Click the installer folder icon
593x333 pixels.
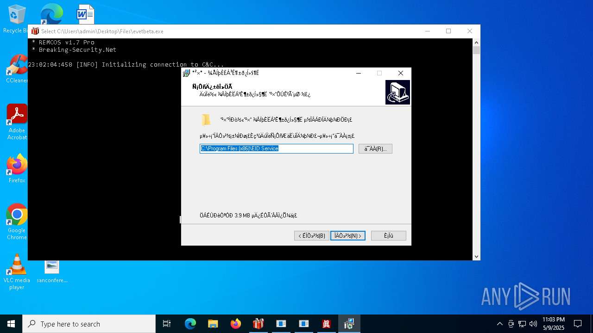tap(206, 120)
